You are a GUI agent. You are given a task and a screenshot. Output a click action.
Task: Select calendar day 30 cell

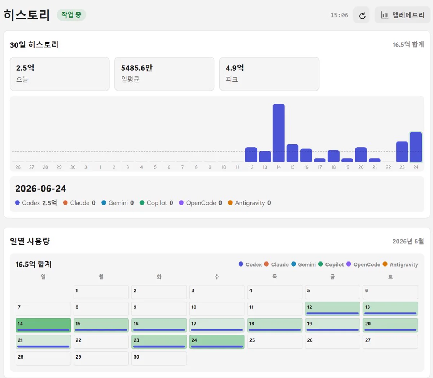click(x=159, y=358)
